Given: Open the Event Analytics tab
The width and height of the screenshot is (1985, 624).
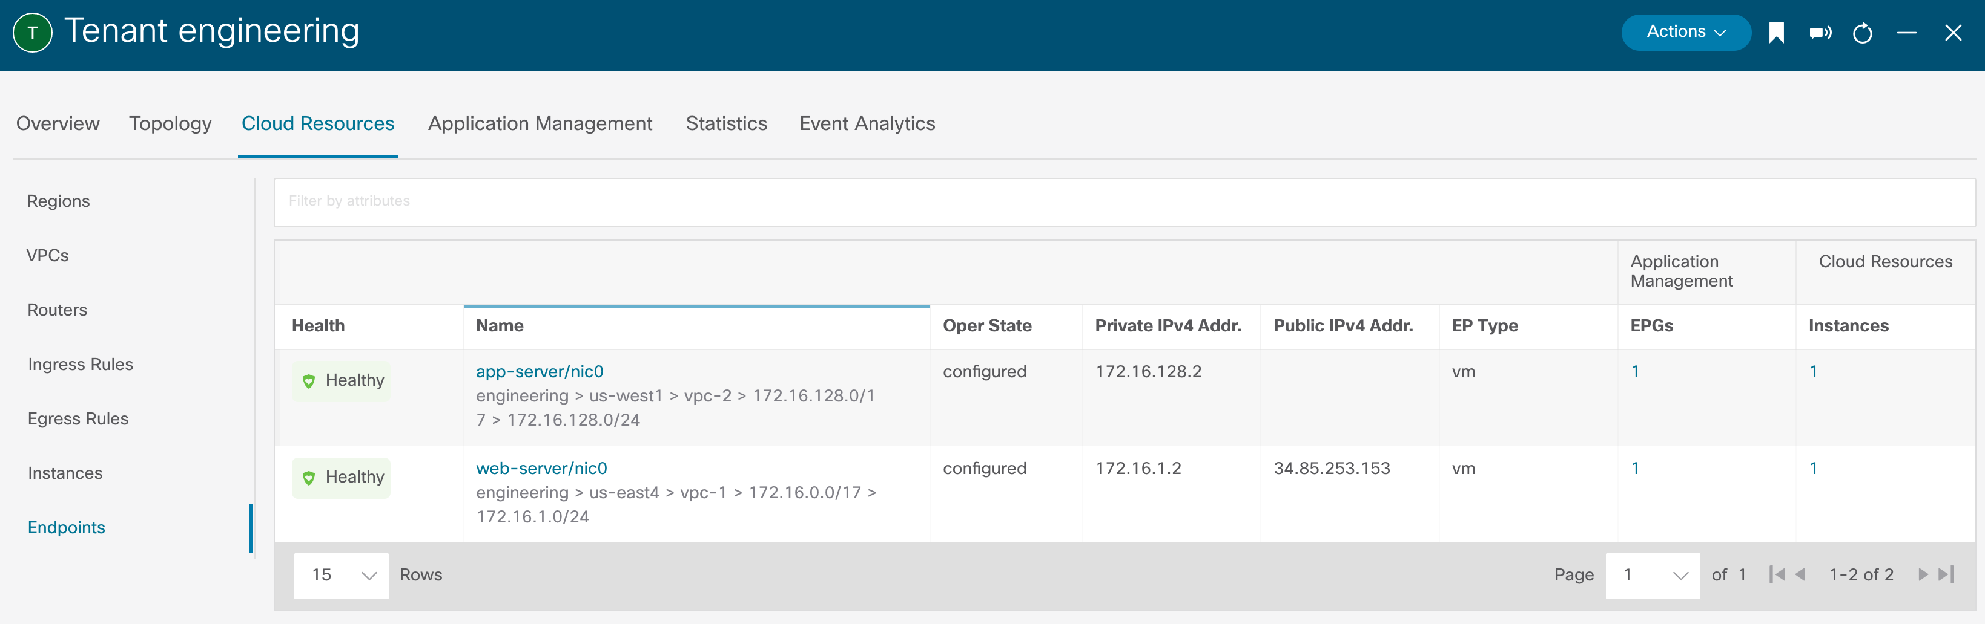Looking at the screenshot, I should [x=867, y=123].
